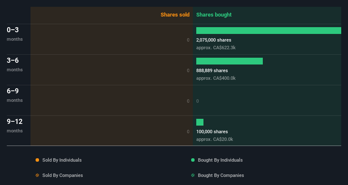Viewport: 348px width, 185px height.
Task: Select the 'Sold By Companies' legend label
Action: click(x=63, y=175)
